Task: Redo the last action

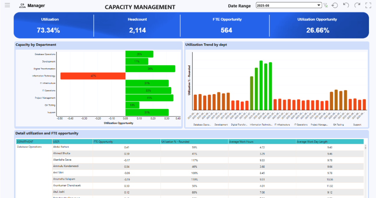Action: [357, 5]
